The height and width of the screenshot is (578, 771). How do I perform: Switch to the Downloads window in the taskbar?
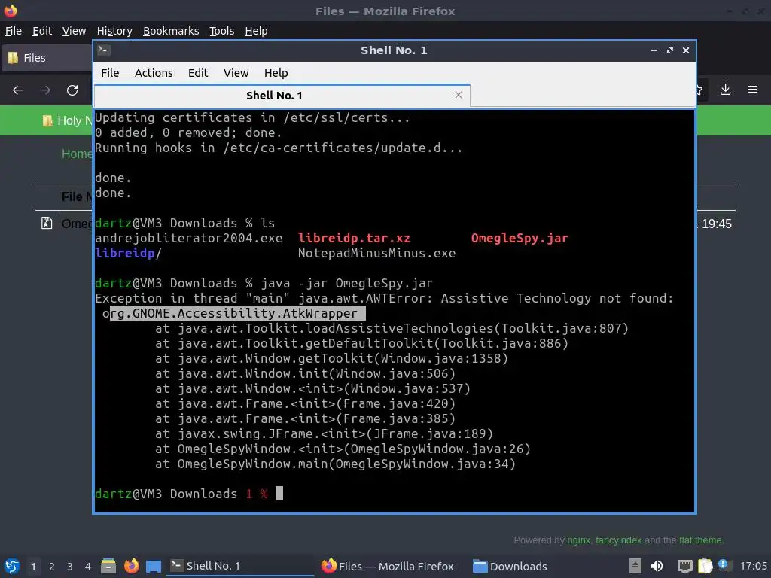click(510, 566)
